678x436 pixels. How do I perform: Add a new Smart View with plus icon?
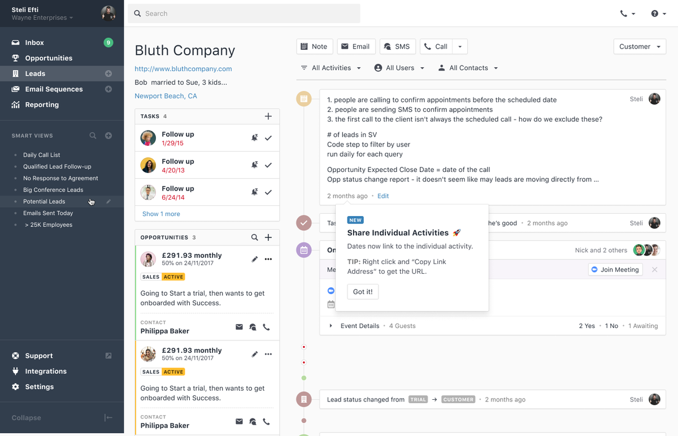coord(108,136)
